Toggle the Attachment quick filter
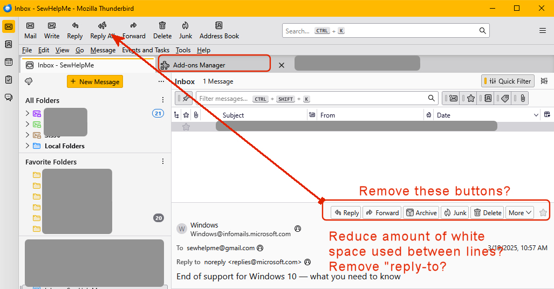Screen dimensions: 554x289 coord(520,98)
